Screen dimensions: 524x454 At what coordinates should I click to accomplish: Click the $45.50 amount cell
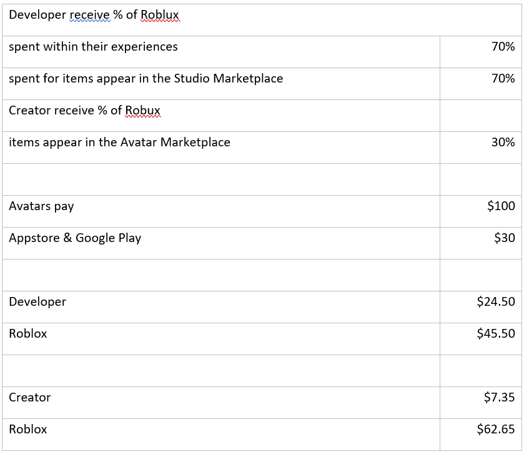(495, 334)
